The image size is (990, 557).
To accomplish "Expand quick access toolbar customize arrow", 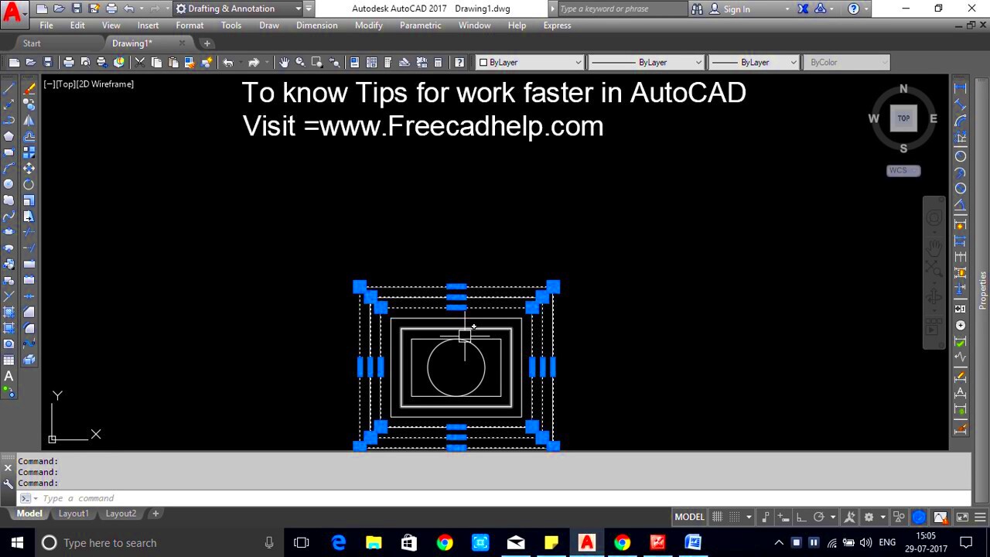I will click(x=309, y=9).
